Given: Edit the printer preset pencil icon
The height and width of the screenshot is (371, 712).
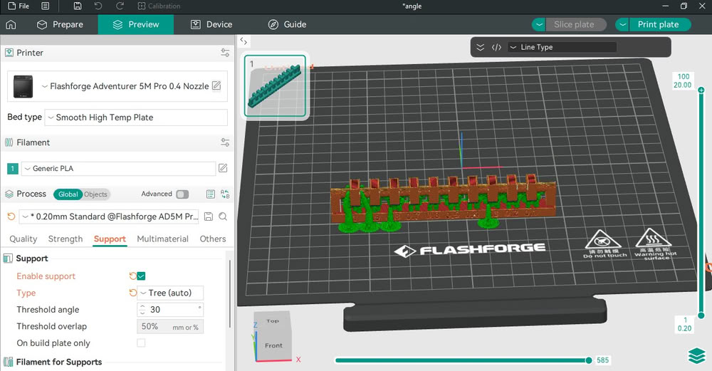Looking at the screenshot, I should pyautogui.click(x=216, y=85).
